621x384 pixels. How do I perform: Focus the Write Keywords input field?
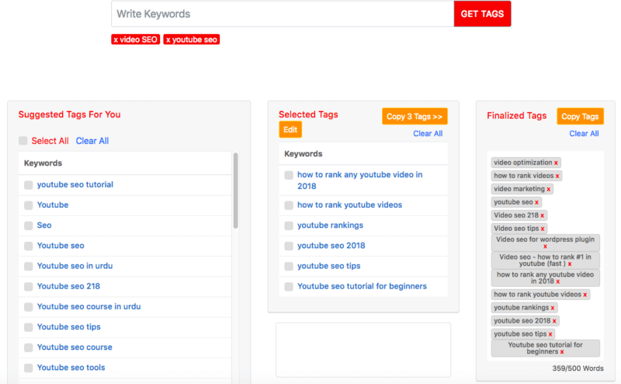pos(283,14)
